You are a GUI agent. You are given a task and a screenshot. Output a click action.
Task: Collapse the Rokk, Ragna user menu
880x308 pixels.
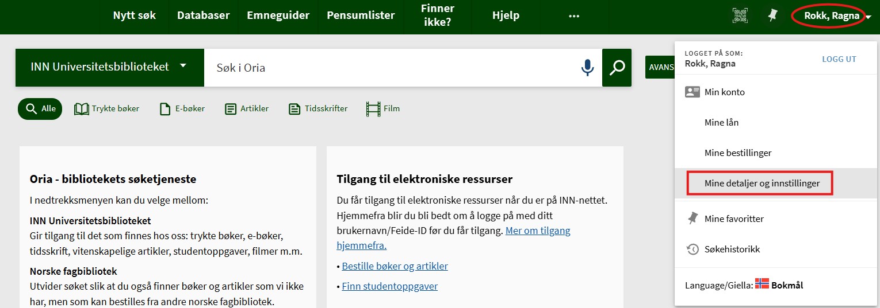837,16
